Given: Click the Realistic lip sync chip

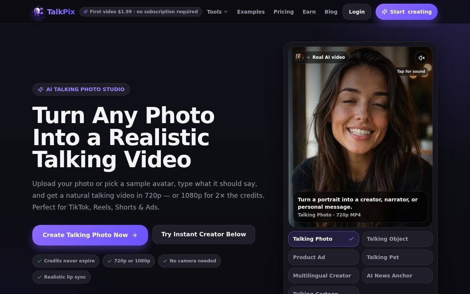Looking at the screenshot, I should (62, 277).
